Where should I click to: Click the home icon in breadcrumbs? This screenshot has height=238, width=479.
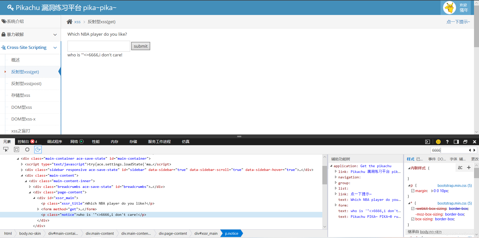[x=69, y=22]
